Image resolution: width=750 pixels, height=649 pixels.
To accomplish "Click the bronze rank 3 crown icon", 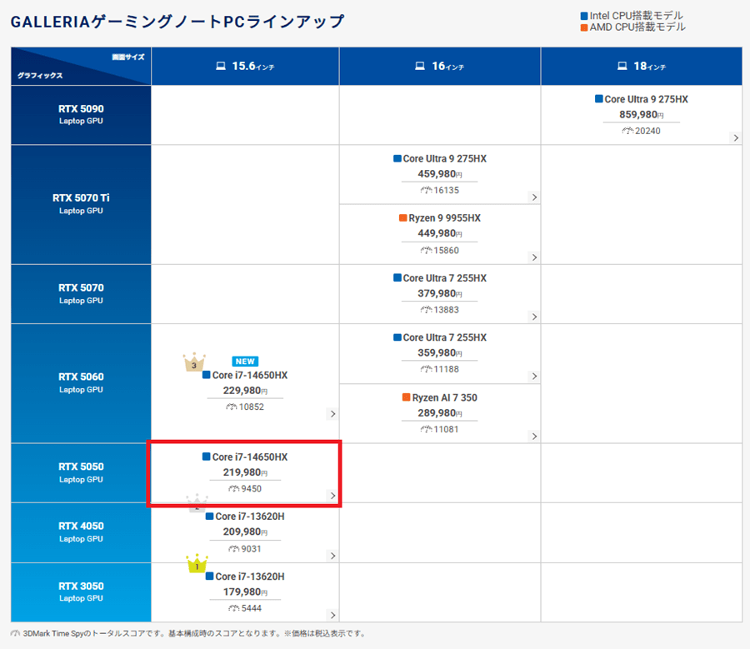I will (194, 362).
